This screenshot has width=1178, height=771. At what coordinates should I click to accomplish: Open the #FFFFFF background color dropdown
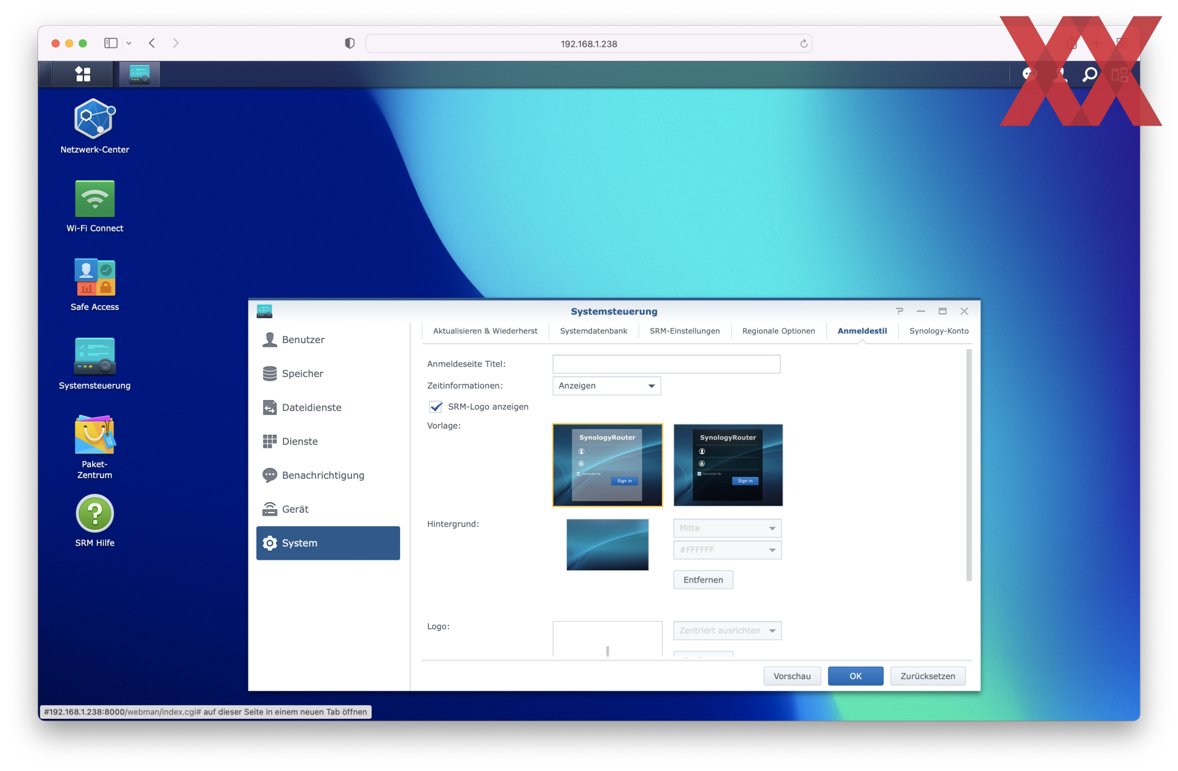point(727,549)
